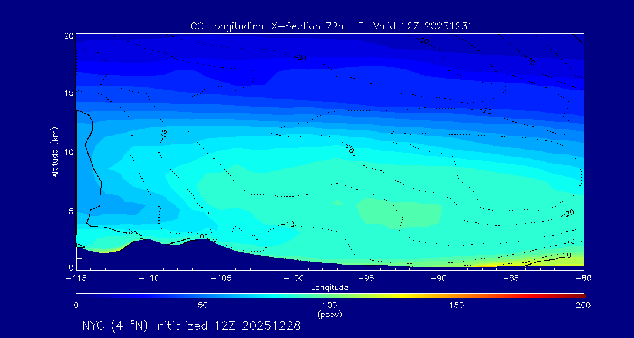Click the 'NYC (41°N) Initialized 12Z 20251228' footer text
Viewport: 634px width, 338px height.
click(x=191, y=326)
